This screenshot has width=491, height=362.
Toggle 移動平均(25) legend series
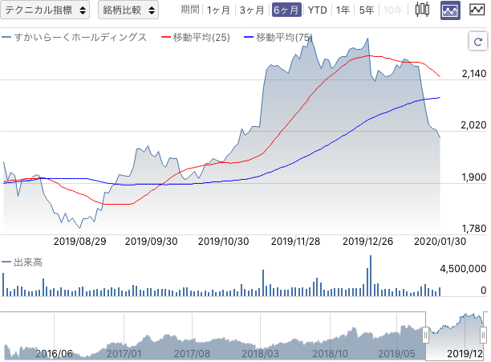click(196, 37)
